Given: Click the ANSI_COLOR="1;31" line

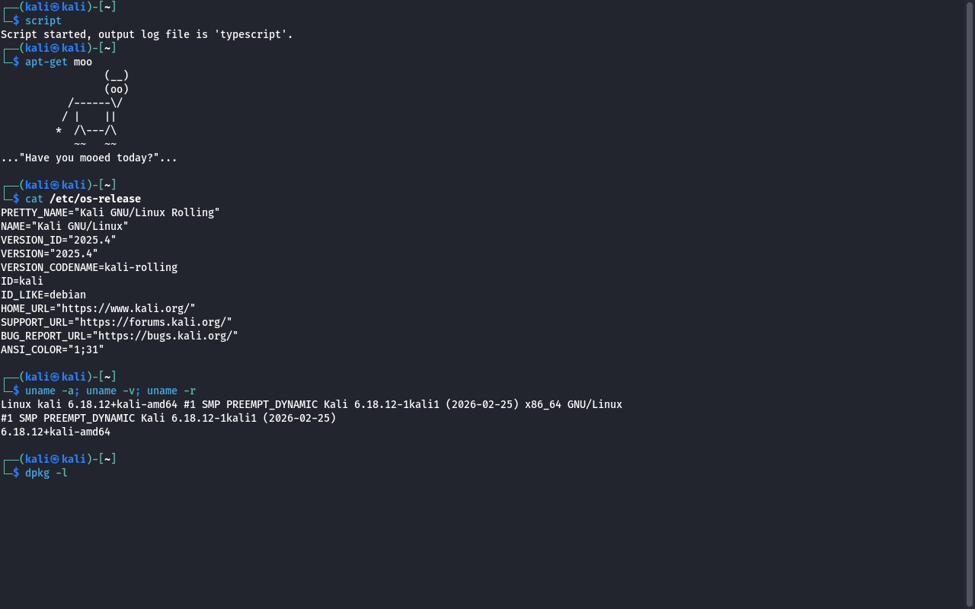Looking at the screenshot, I should [x=53, y=349].
